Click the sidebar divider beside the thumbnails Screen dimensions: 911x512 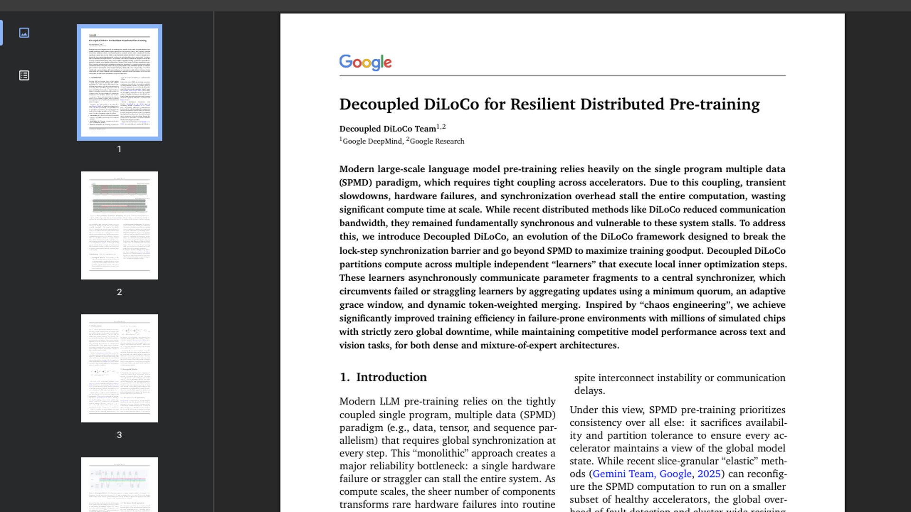[214, 261]
